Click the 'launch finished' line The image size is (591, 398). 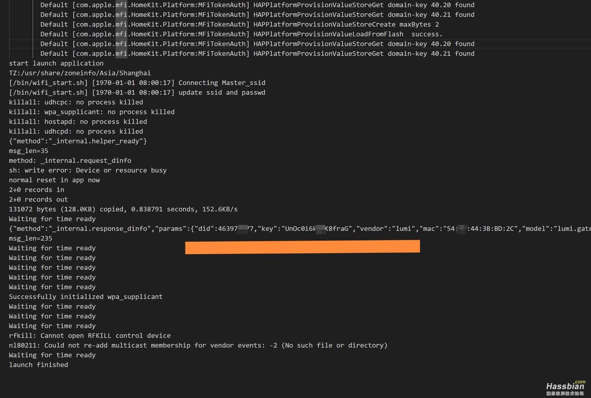coord(38,365)
